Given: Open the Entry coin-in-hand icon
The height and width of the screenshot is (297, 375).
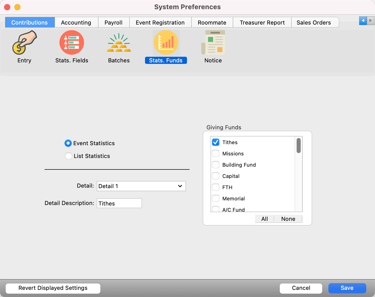Looking at the screenshot, I should coord(24,43).
